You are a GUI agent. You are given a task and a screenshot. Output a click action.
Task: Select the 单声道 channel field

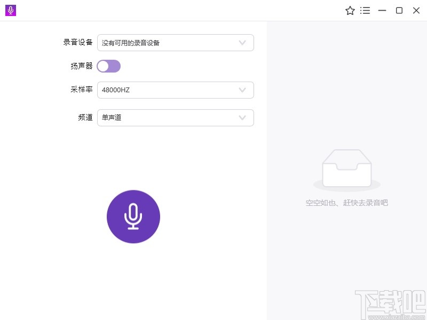pyautogui.click(x=112, y=117)
